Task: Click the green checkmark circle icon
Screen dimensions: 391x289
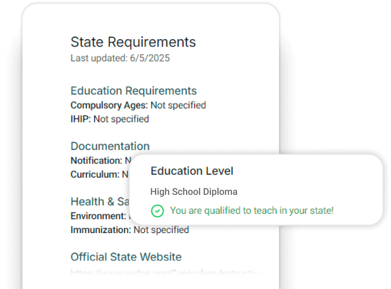Action: (158, 211)
